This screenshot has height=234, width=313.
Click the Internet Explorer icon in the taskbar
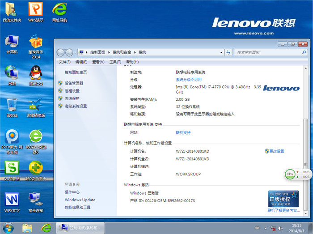44,228
